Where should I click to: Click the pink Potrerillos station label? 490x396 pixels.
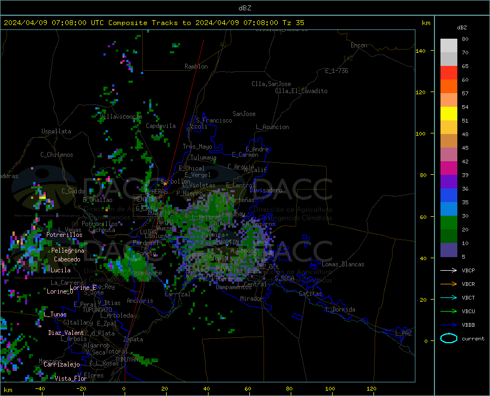64,235
